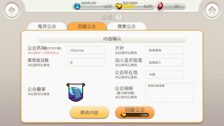
Task: Tap the gold nugget resource icon
Action: tap(119, 6)
